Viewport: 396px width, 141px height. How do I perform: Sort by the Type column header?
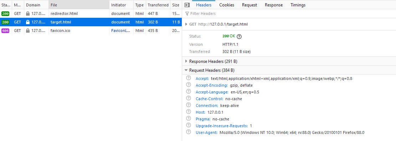140,5
